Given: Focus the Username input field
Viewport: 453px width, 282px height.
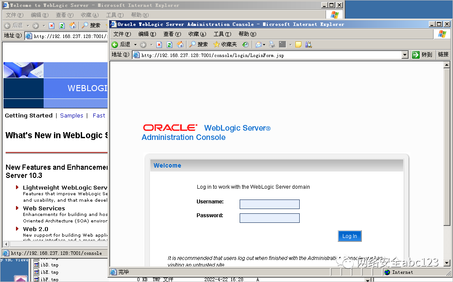Looking at the screenshot, I should (x=269, y=204).
